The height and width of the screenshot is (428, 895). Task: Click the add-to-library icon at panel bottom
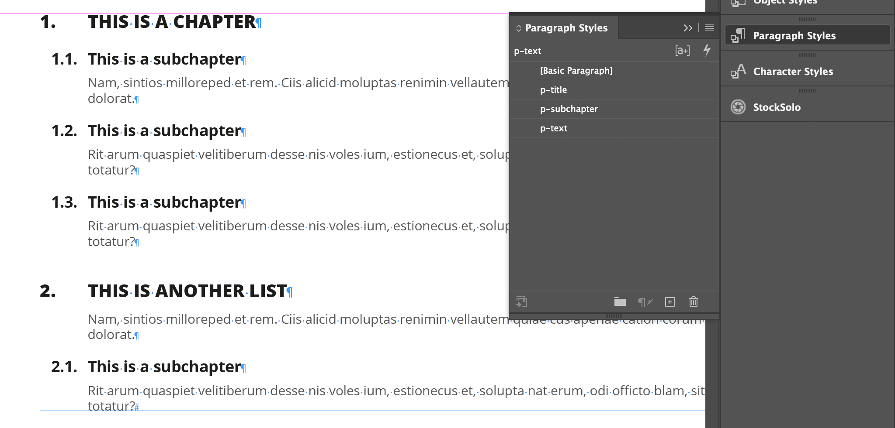pos(523,301)
